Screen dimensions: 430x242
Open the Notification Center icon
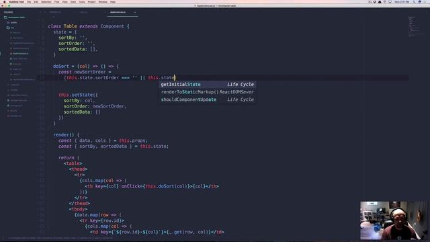pos(425,1)
